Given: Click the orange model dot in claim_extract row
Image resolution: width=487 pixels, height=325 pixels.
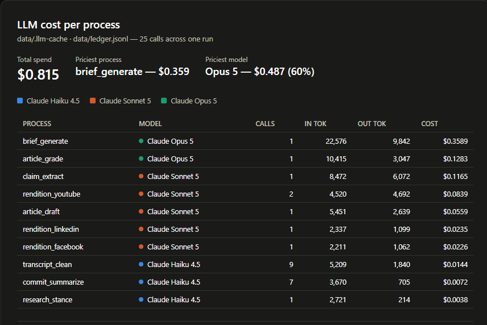Looking at the screenshot, I should click(141, 176).
